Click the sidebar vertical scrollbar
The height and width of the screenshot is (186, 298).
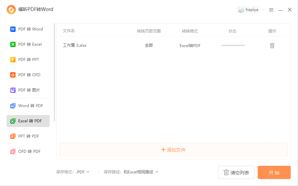coord(55,72)
